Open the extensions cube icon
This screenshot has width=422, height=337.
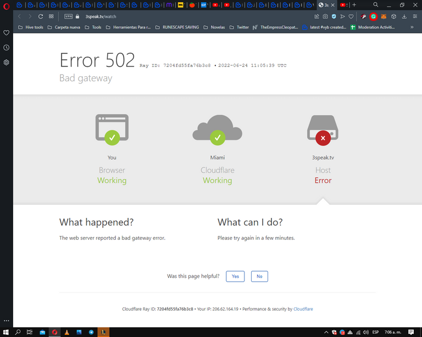tap(394, 16)
